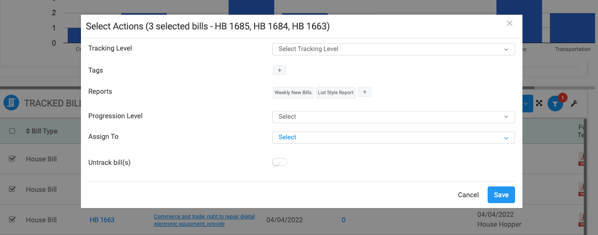
Task: Click the Tracking Level label
Action: (110, 48)
